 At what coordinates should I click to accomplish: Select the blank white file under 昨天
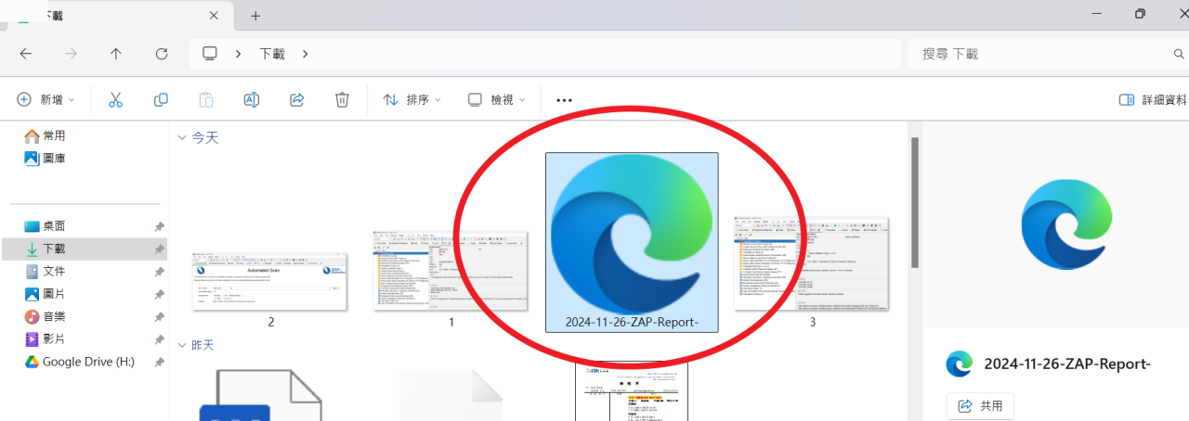point(451,395)
